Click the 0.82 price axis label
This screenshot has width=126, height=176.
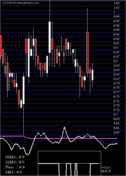[116, 74]
